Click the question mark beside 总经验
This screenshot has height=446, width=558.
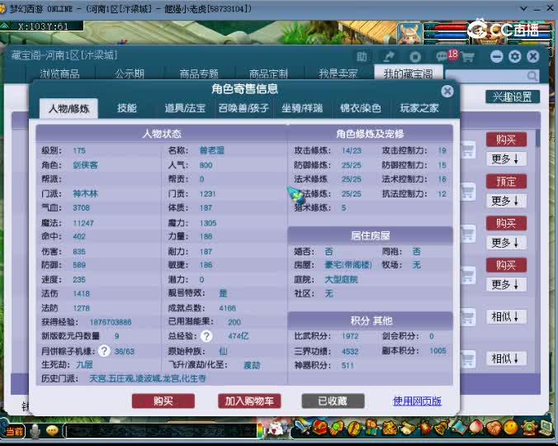[x=206, y=335]
